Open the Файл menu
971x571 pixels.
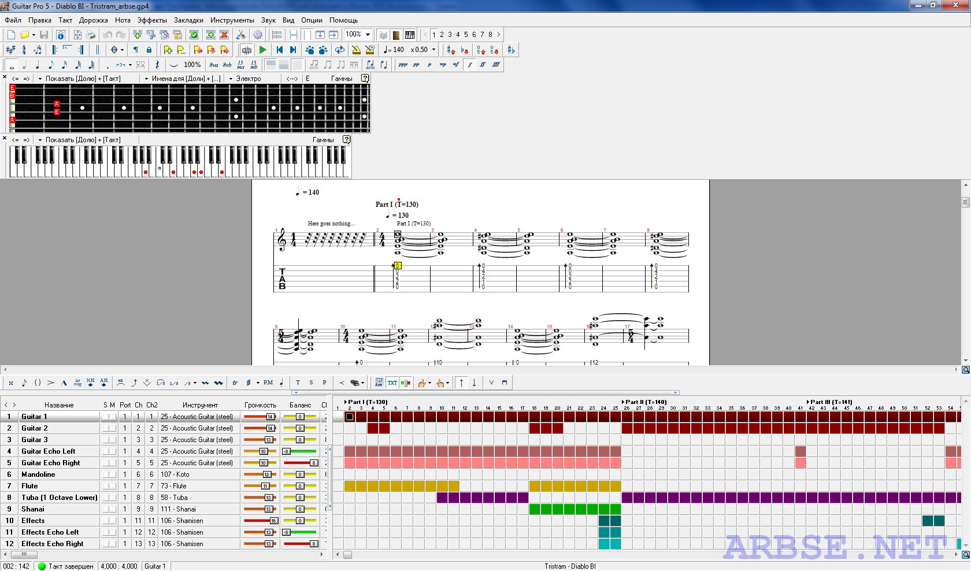coord(13,20)
